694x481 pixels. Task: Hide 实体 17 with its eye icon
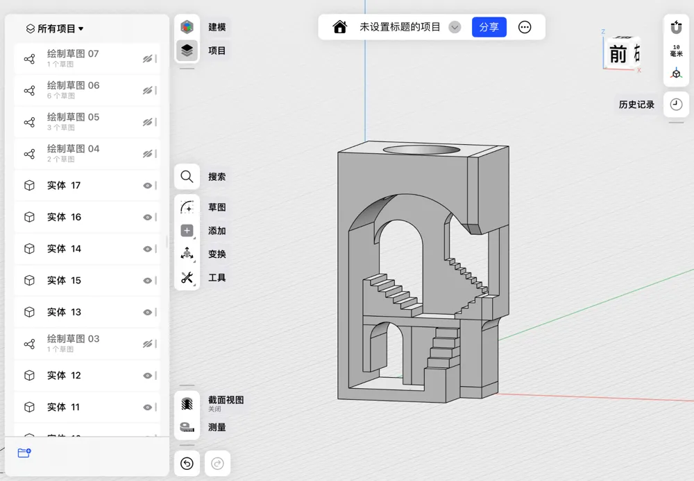[147, 186]
